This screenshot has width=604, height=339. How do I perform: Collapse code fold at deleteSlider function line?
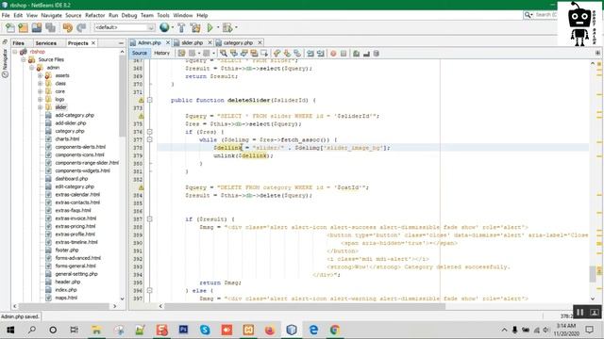(150, 100)
